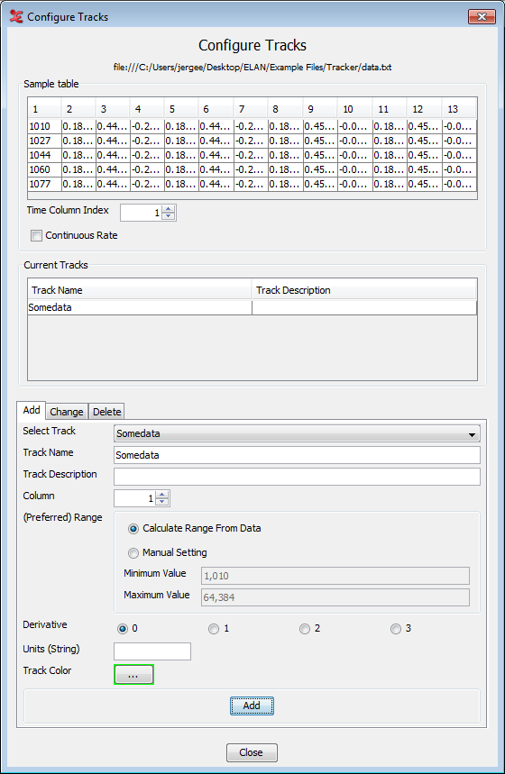Open the Select Track dropdown
The width and height of the screenshot is (505, 774).
[x=297, y=433]
